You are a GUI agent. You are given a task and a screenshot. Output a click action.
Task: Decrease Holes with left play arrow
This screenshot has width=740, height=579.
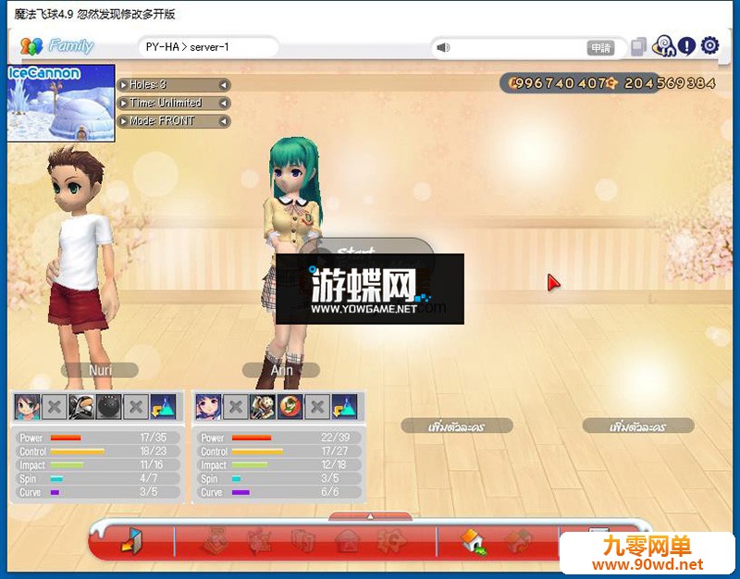point(124,85)
